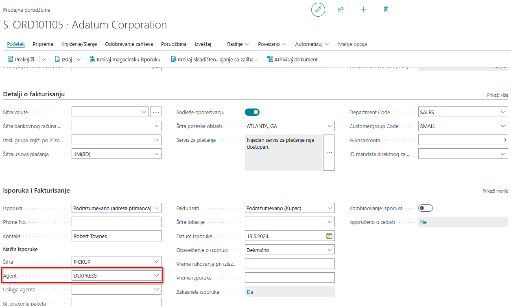This screenshot has width=511, height=306.
Task: Click Prikaži više link in Detalji o fakturisanju
Action: coord(497,95)
